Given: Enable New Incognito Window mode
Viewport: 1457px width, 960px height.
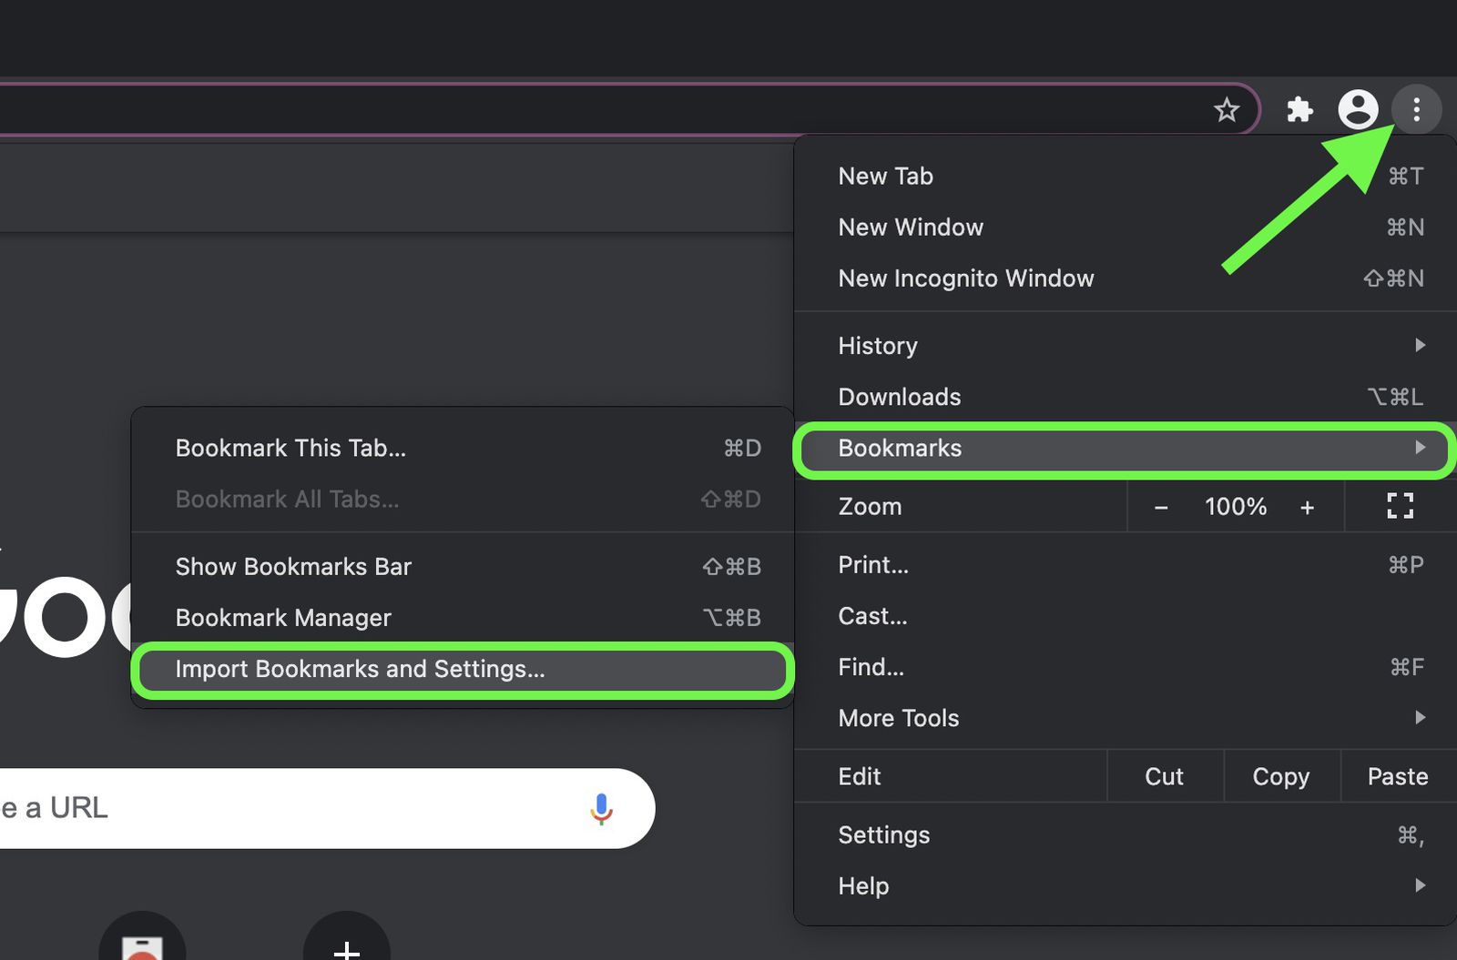Looking at the screenshot, I should 966,278.
